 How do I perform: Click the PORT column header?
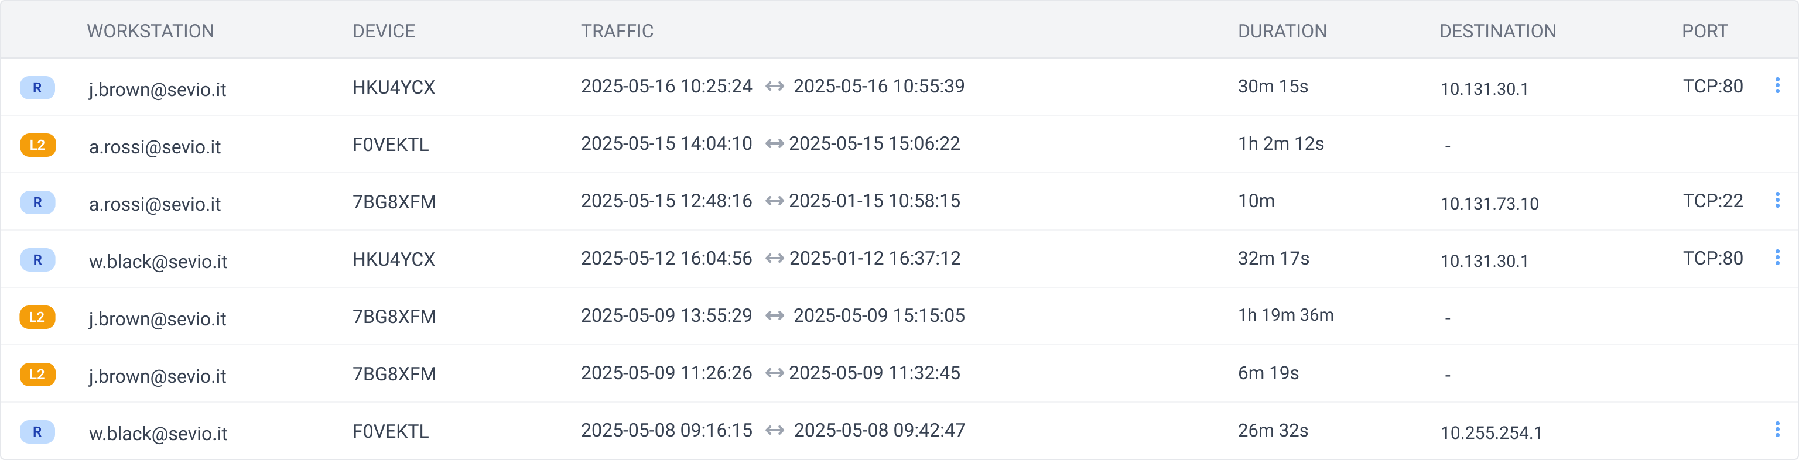[1705, 32]
